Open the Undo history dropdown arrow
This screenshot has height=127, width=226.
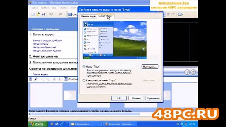click(x=55, y=14)
